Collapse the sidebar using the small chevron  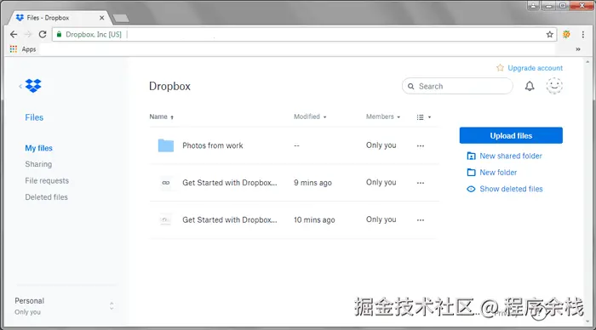click(x=20, y=86)
